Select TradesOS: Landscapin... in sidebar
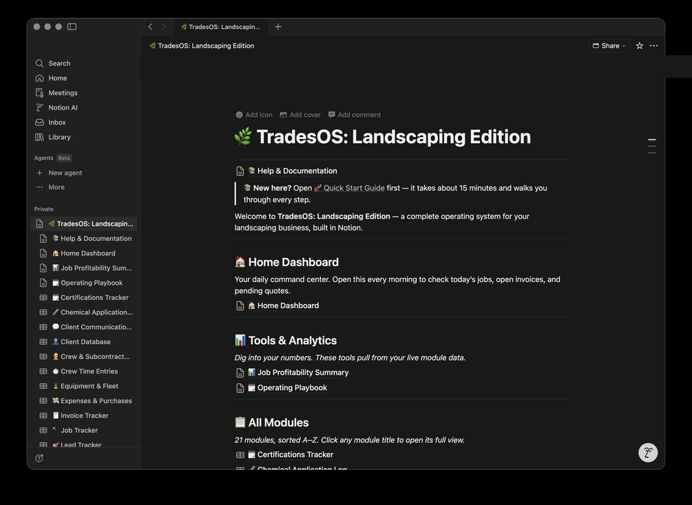Viewport: 692px width, 505px height. click(x=84, y=224)
